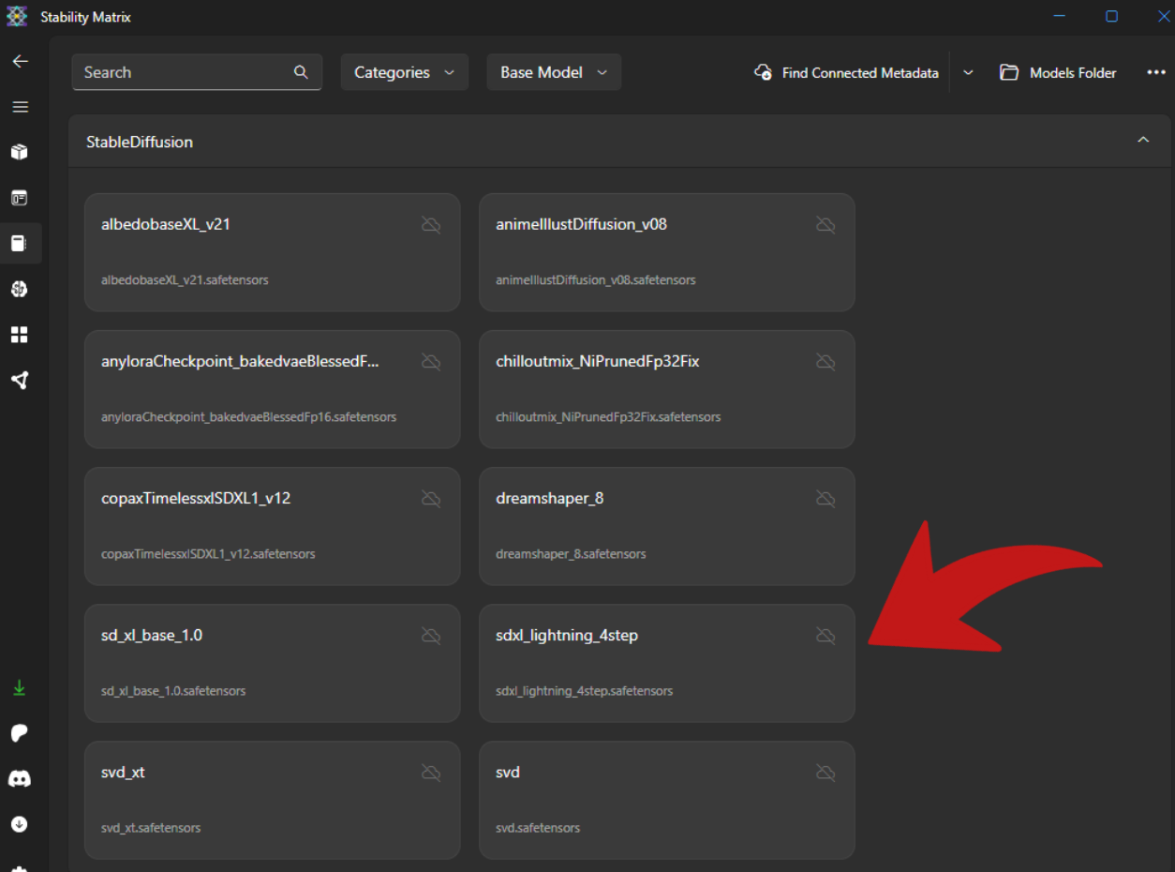Maximize the Stability Matrix window
Viewport: 1175px width, 872px height.
tap(1111, 16)
